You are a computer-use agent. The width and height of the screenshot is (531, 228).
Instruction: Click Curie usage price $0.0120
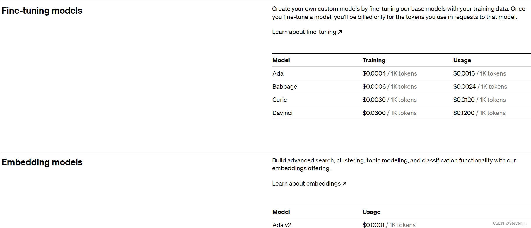tap(464, 100)
